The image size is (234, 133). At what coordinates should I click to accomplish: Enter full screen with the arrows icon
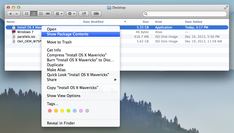pos(226,8)
